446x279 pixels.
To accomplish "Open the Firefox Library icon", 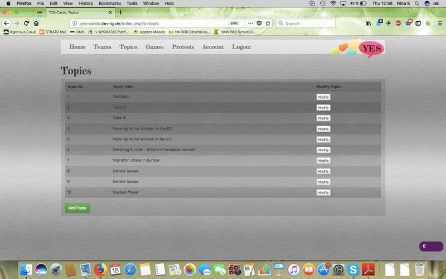I will (369, 23).
